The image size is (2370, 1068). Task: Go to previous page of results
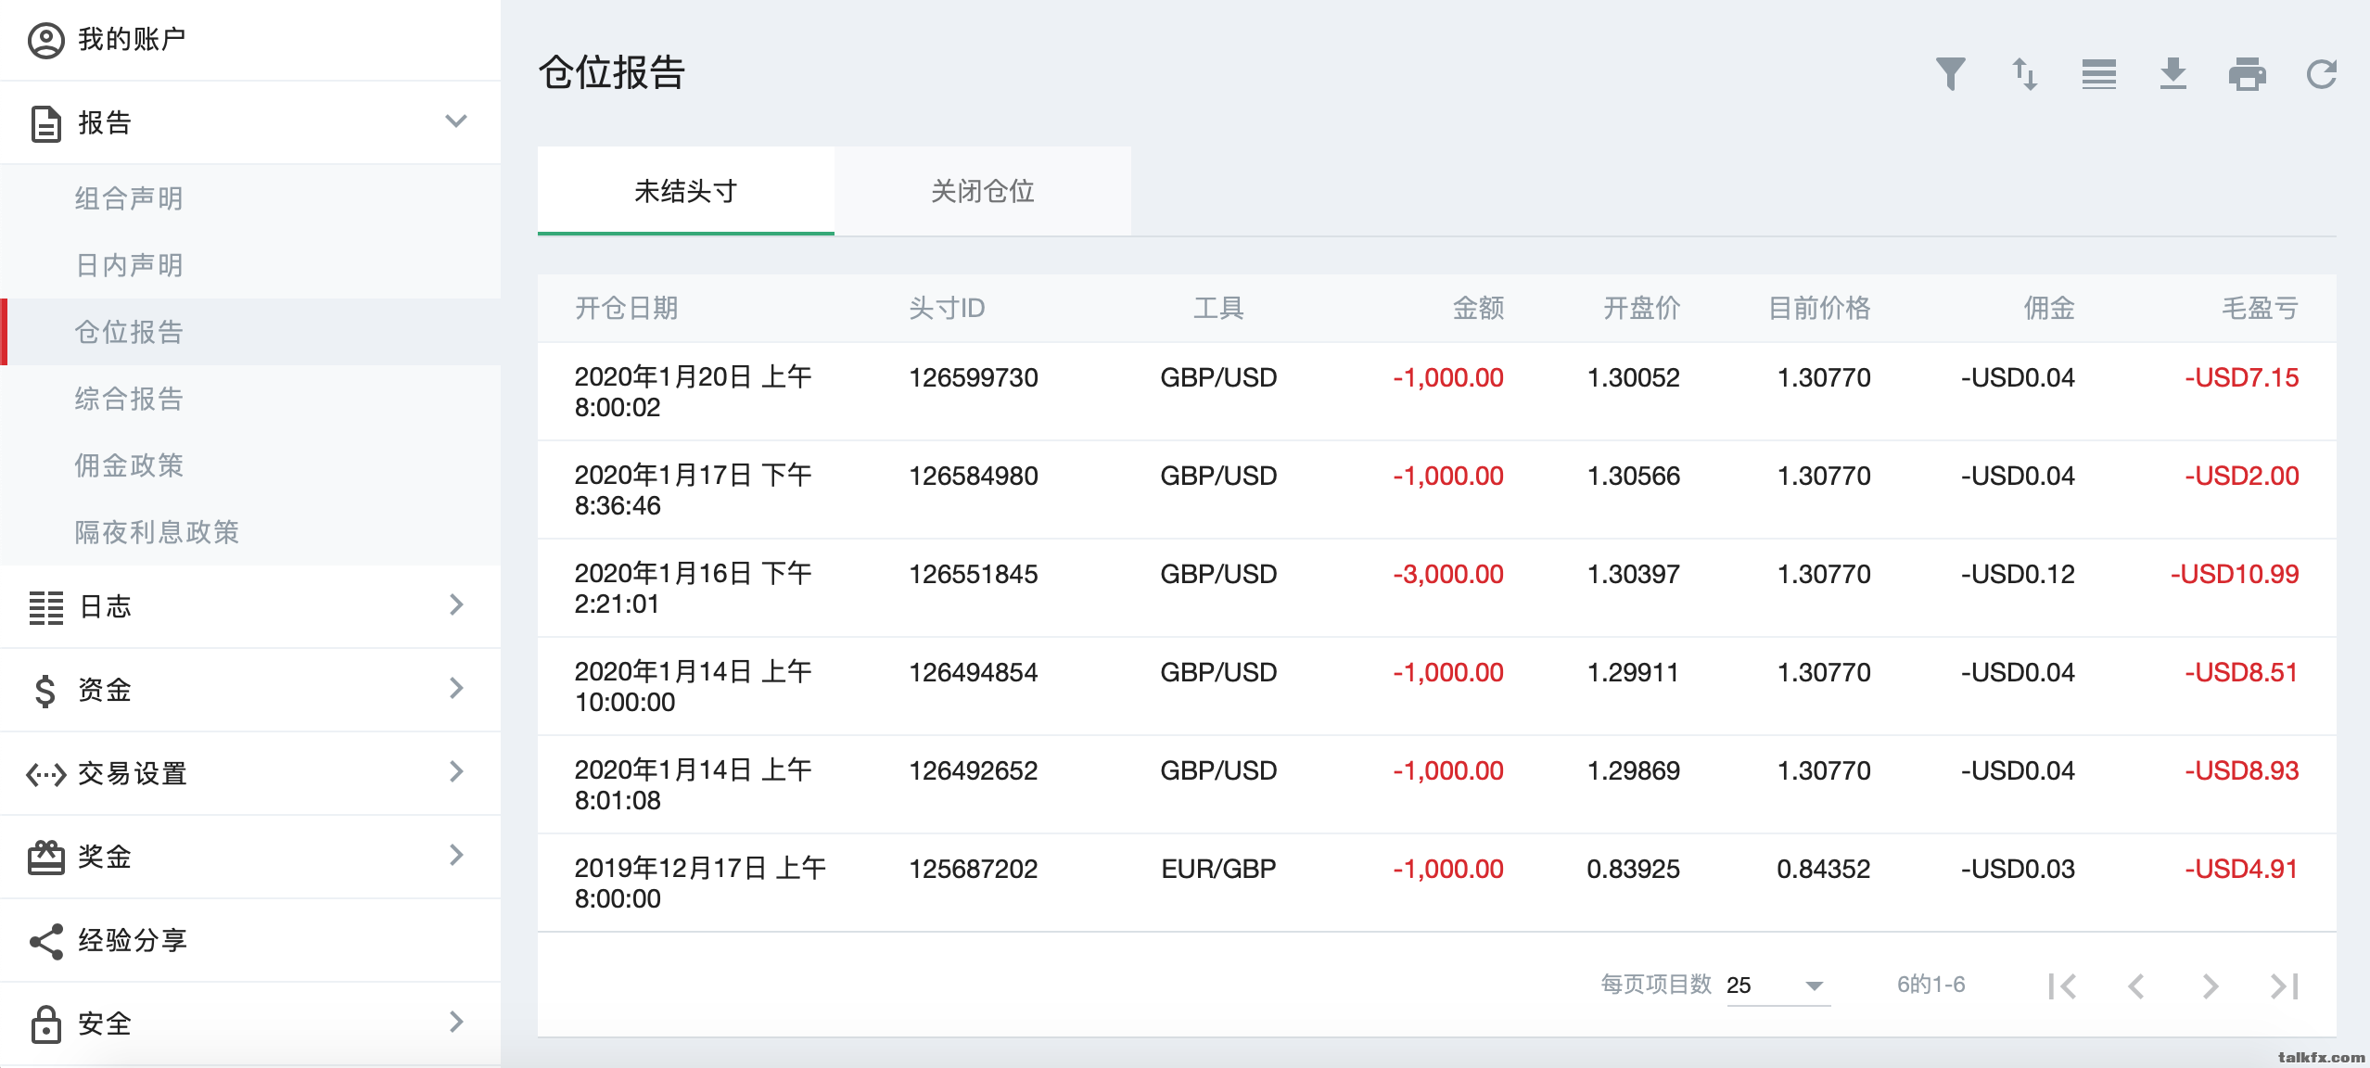[2135, 985]
